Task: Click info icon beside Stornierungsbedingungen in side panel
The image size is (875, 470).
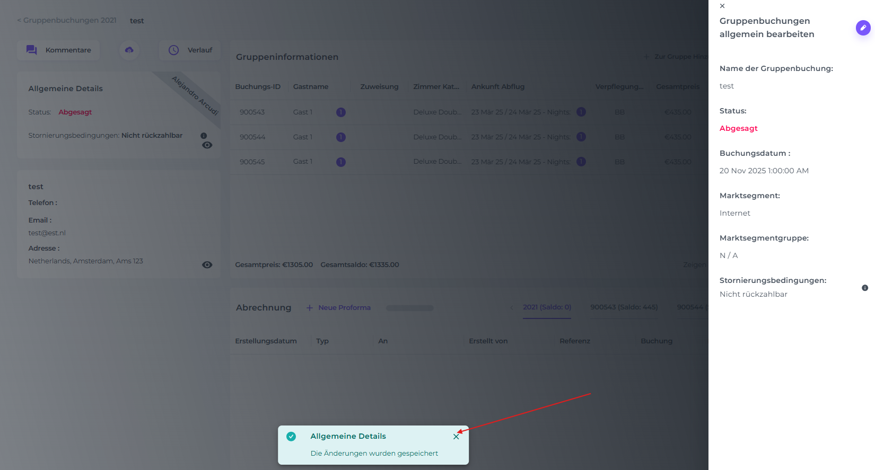Action: point(865,288)
